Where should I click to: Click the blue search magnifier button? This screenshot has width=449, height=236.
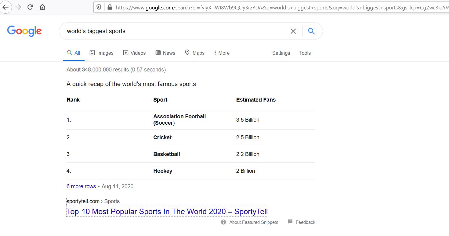[311, 31]
